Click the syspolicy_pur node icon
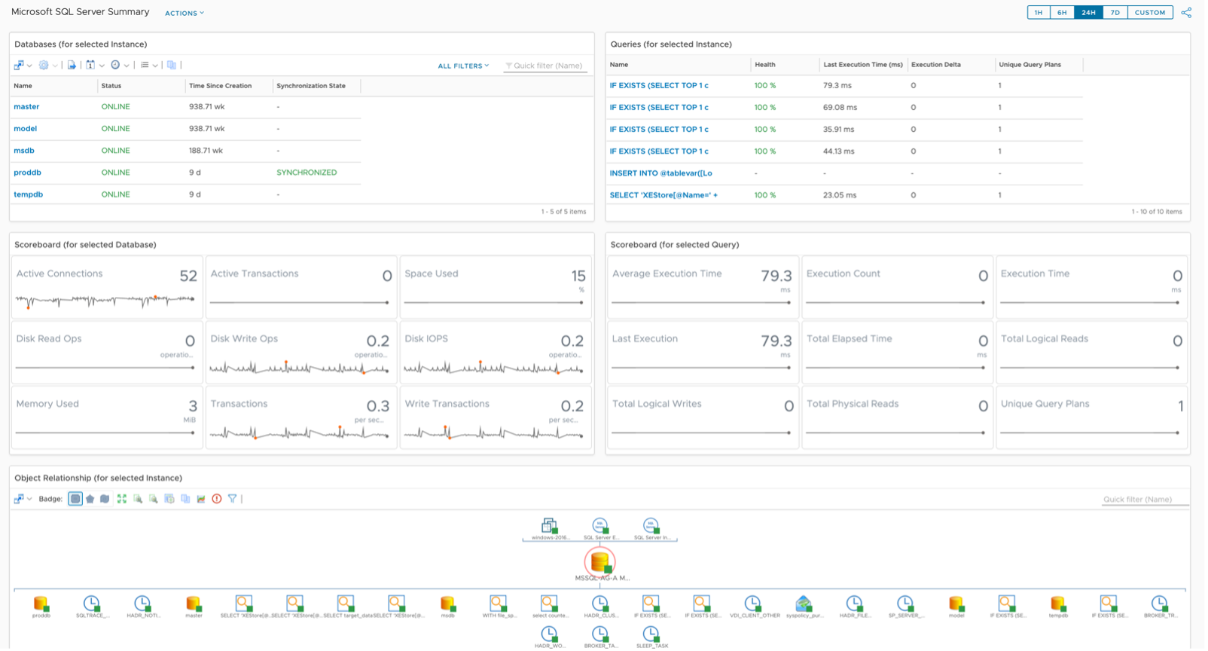1208x651 pixels. (x=805, y=604)
